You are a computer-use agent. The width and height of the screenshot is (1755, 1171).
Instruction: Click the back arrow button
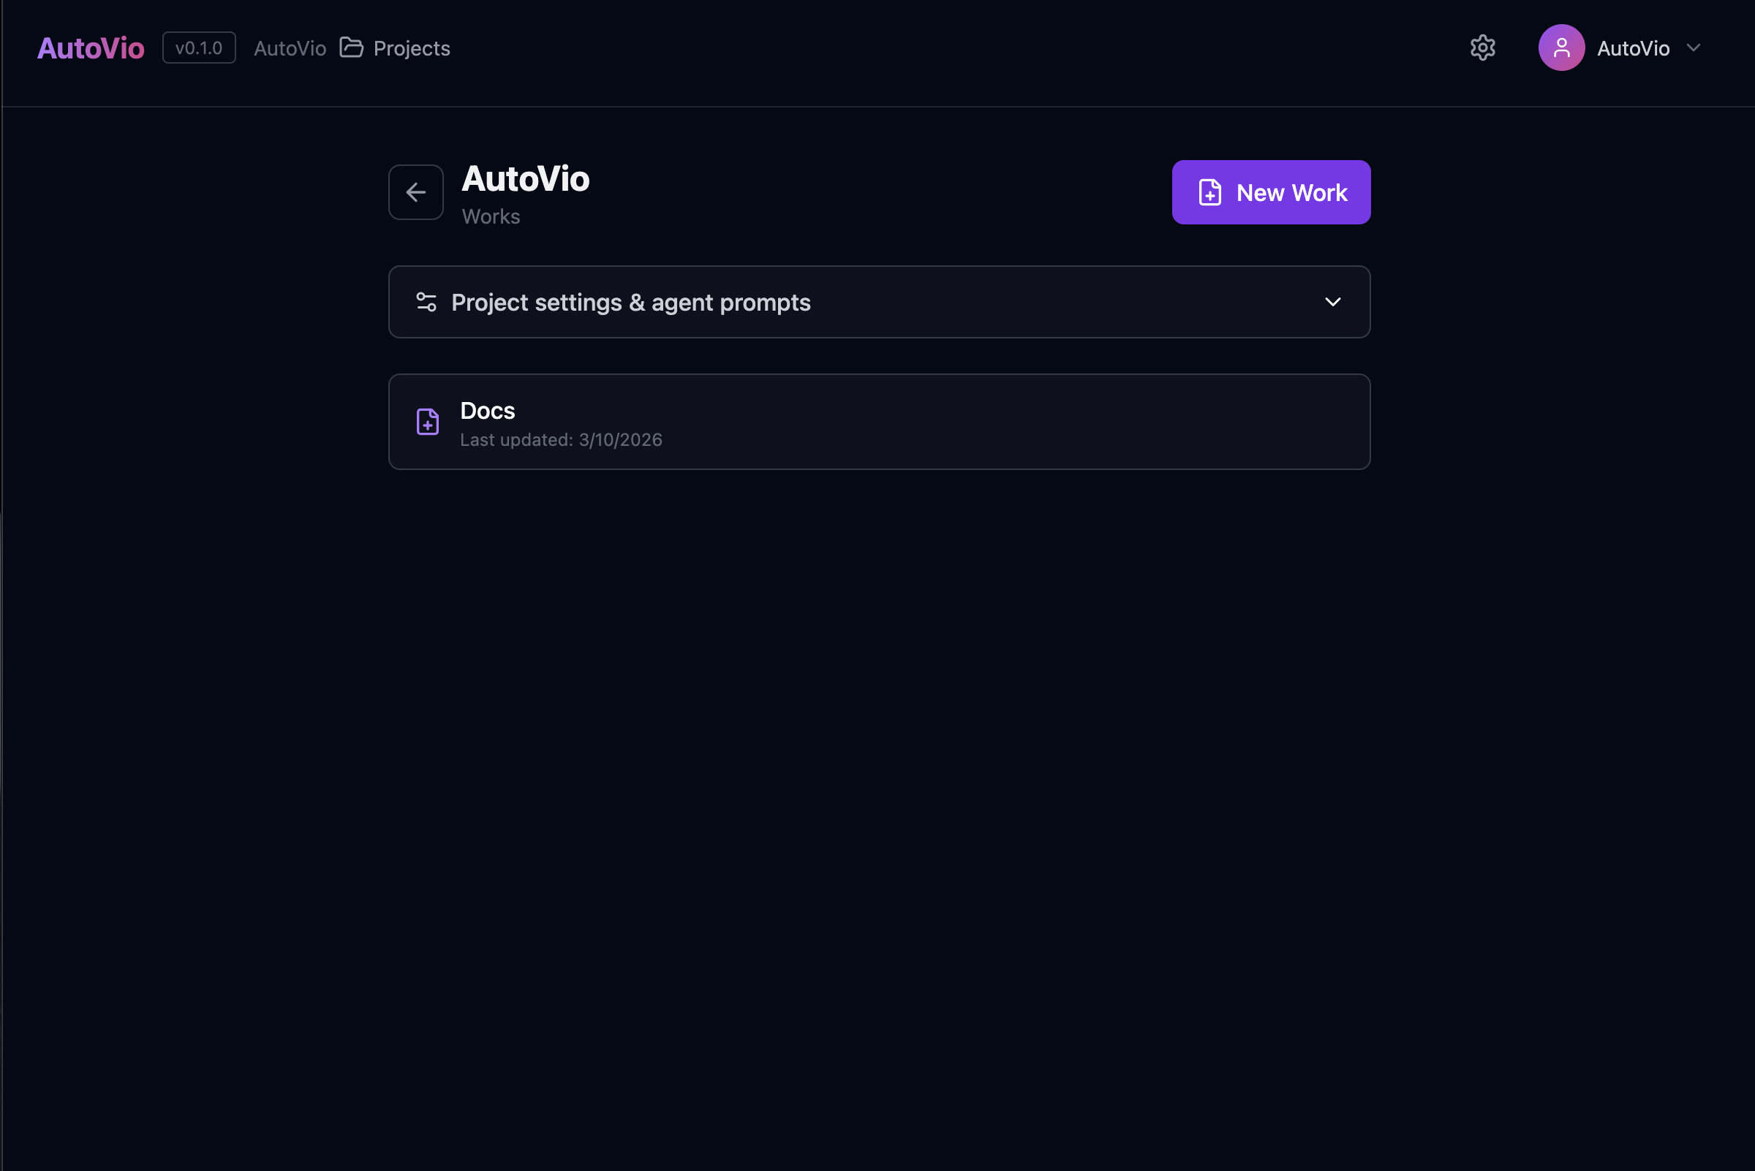click(415, 193)
